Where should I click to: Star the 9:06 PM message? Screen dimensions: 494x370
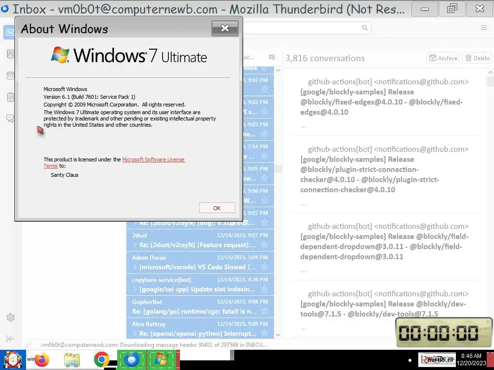[264, 200]
